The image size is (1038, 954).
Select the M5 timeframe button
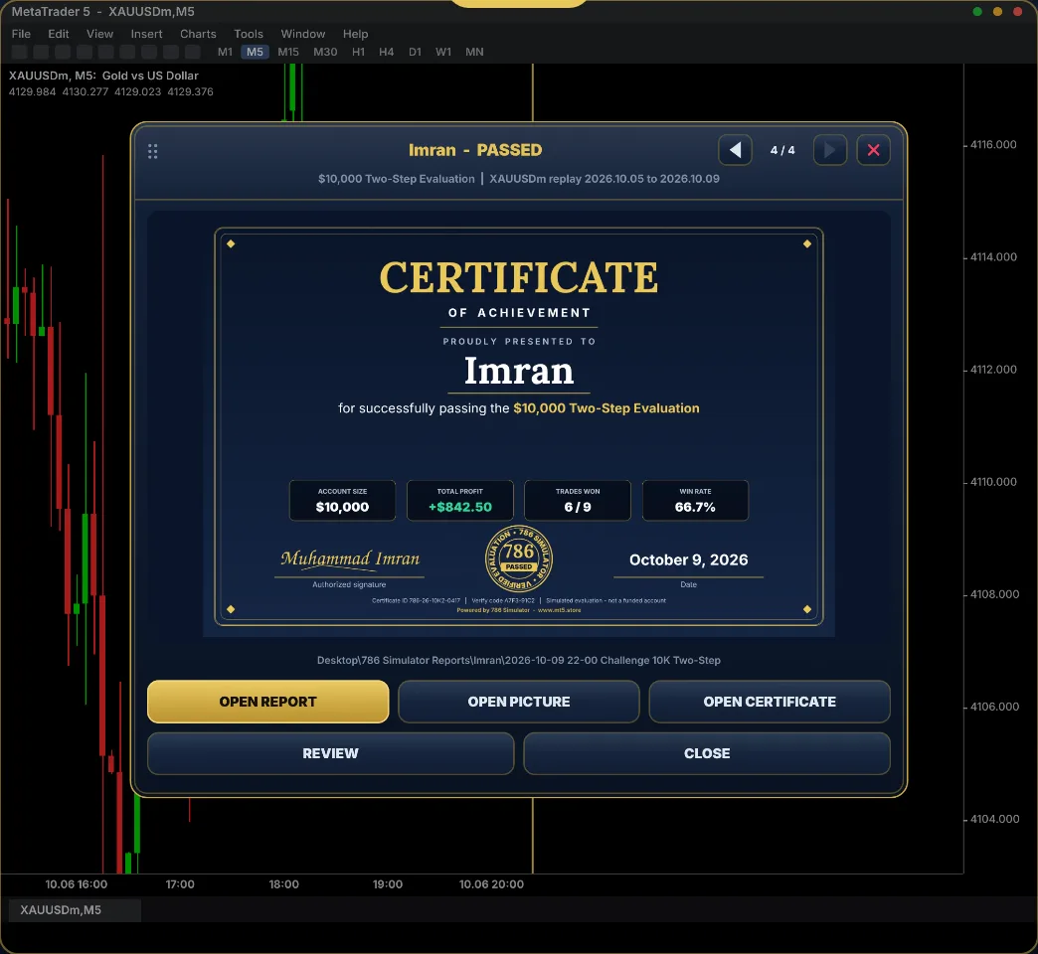pos(255,52)
